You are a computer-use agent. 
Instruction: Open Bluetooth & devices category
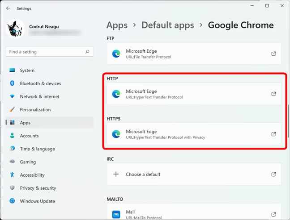[x=49, y=83]
